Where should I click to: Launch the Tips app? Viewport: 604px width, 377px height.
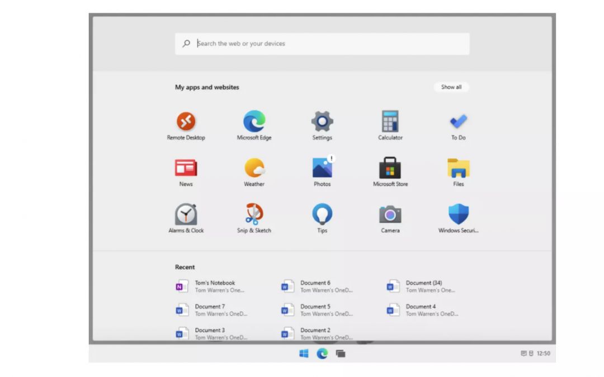(x=322, y=214)
